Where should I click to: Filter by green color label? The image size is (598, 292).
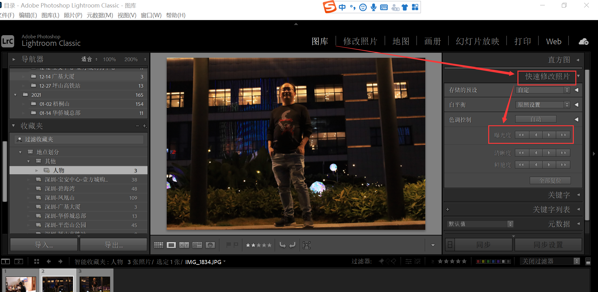(488, 261)
